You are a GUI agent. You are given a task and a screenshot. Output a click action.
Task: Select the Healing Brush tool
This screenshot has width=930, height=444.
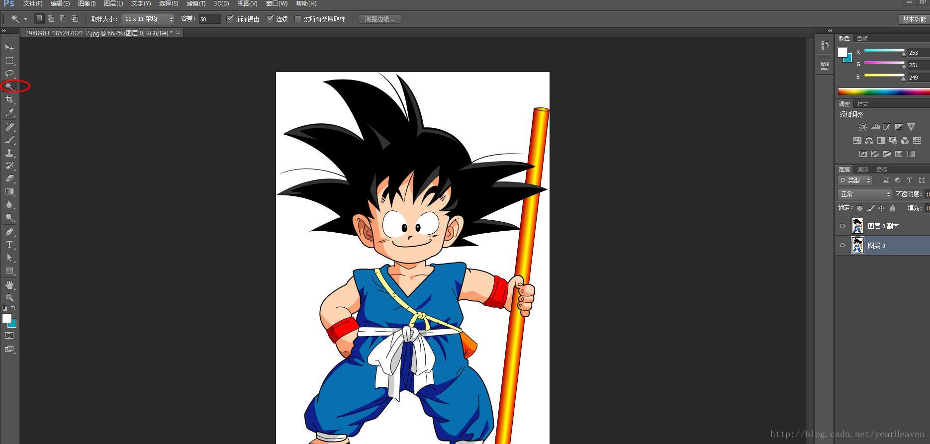click(9, 126)
